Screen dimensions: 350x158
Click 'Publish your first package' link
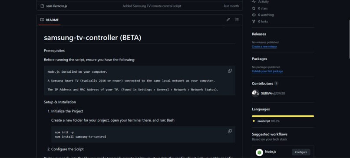point(267,71)
